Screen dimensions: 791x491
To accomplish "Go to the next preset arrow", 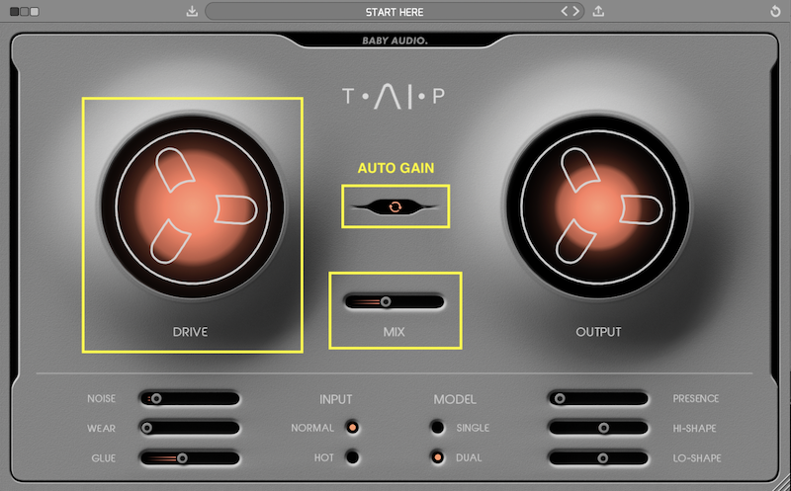I will coord(575,11).
